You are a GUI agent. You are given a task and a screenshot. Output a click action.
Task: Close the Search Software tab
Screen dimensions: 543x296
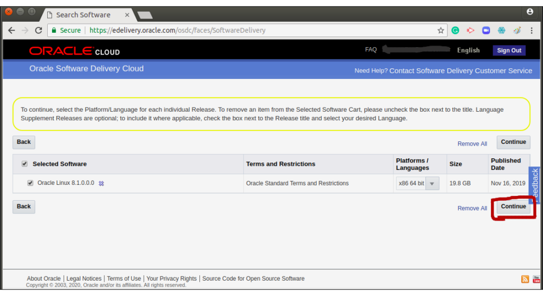127,15
